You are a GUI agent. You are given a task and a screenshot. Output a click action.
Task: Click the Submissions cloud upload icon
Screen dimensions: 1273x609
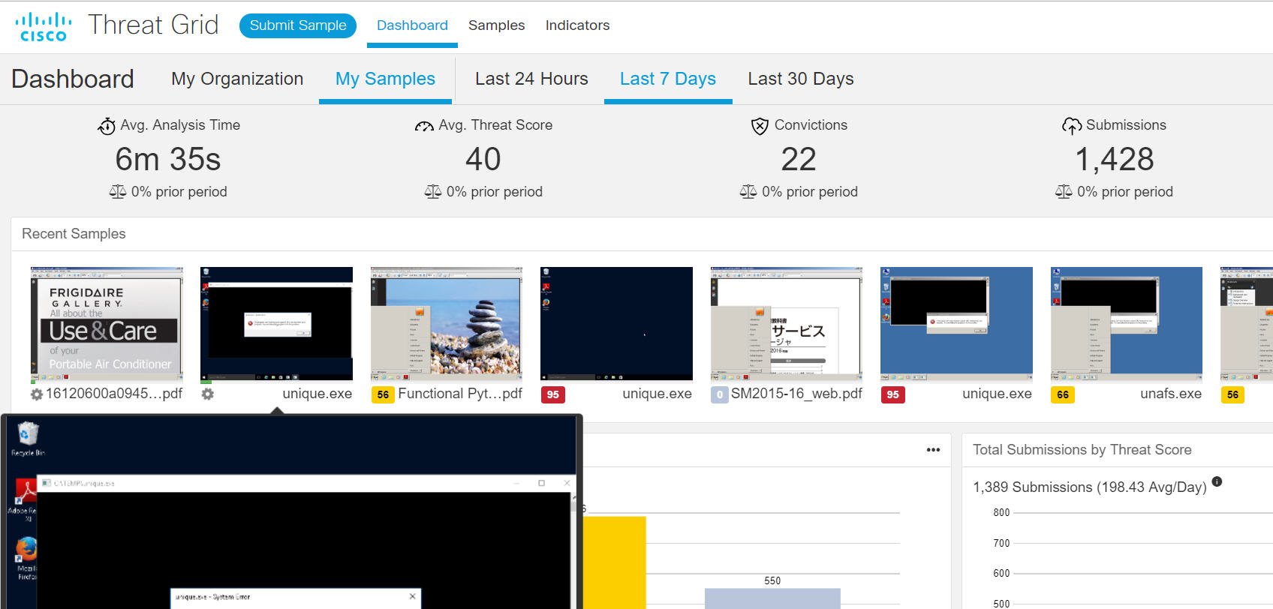pos(1071,126)
